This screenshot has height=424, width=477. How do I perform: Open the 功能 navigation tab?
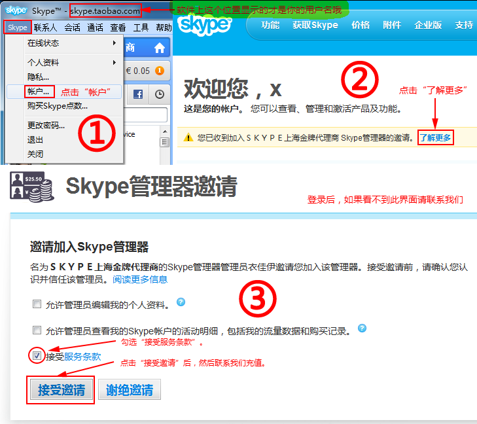click(270, 25)
